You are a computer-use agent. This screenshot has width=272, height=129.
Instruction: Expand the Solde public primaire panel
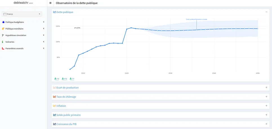pyautogui.click(x=266, y=115)
